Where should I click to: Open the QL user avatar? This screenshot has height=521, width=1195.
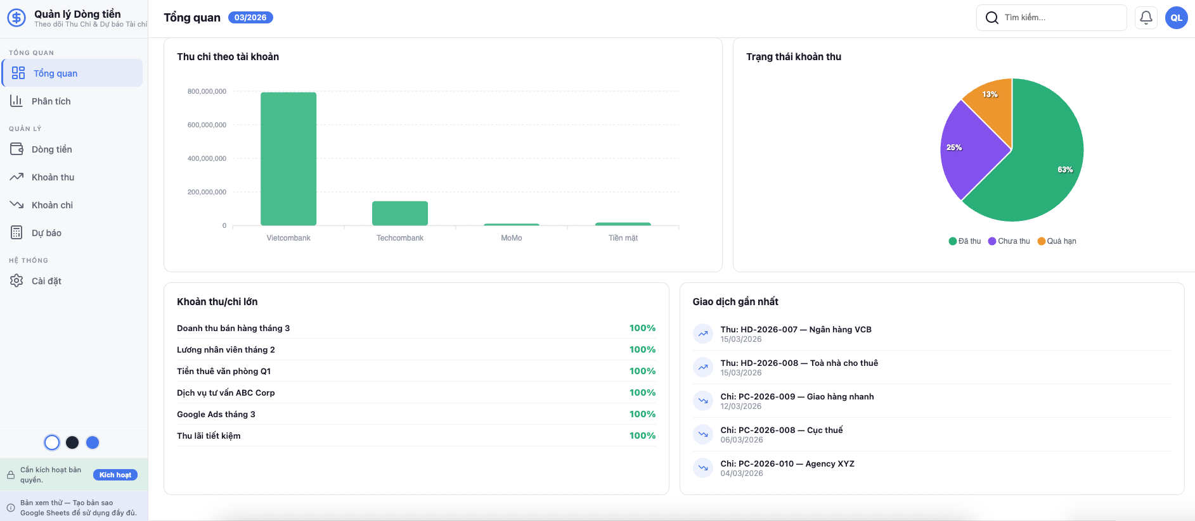pos(1176,18)
